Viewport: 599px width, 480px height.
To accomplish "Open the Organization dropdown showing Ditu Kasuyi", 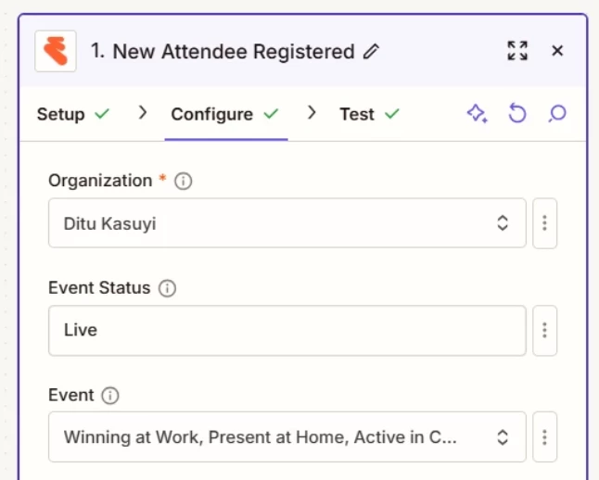I will pyautogui.click(x=287, y=222).
